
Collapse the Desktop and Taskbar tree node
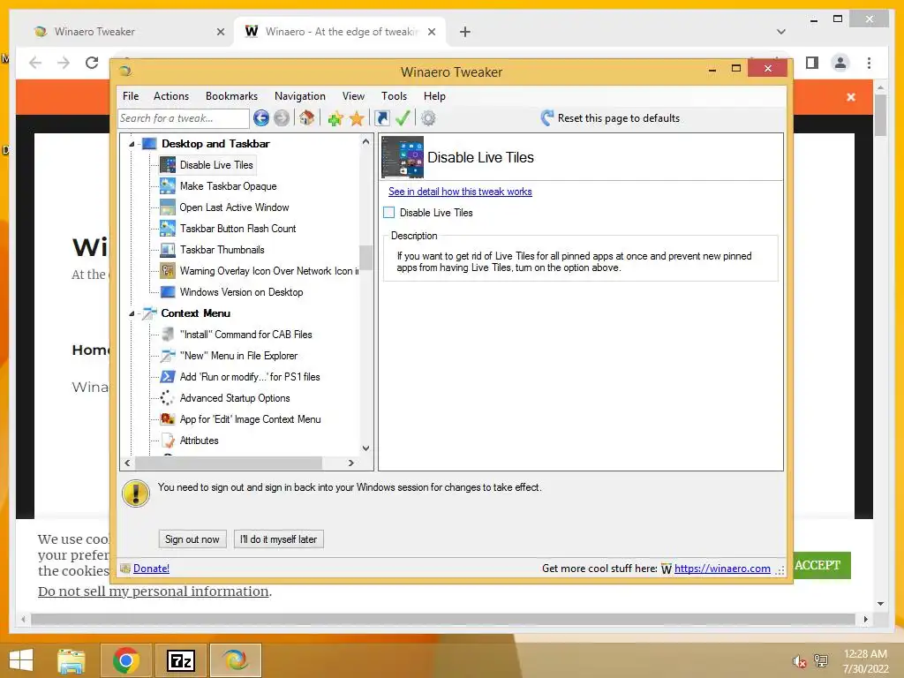tap(132, 144)
